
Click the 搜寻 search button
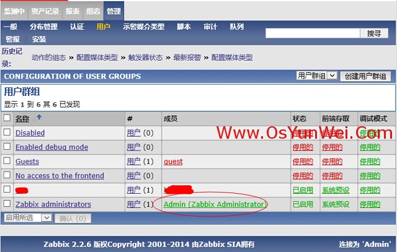374,33
